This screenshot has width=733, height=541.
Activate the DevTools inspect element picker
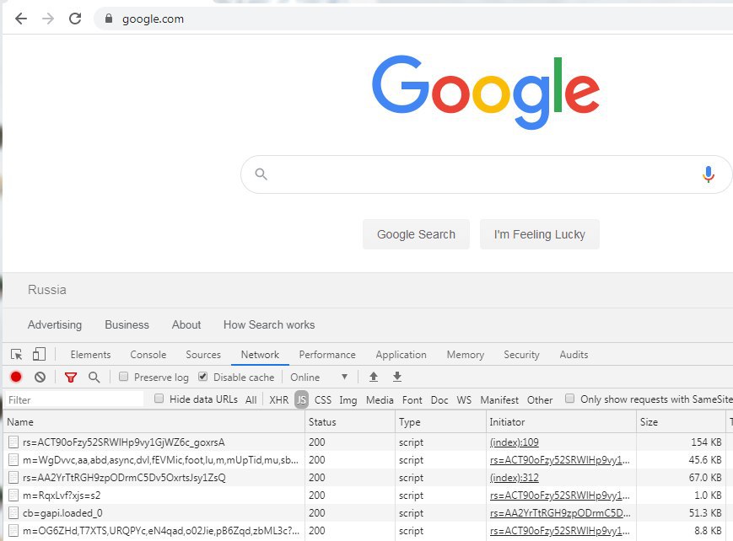pyautogui.click(x=16, y=355)
